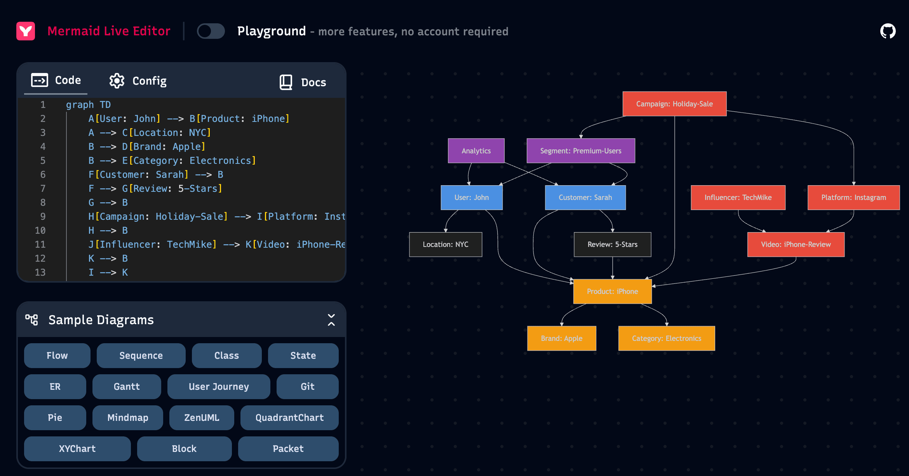Image resolution: width=909 pixels, height=476 pixels.
Task: Click the 'graph TD' code line
Action: (89, 105)
